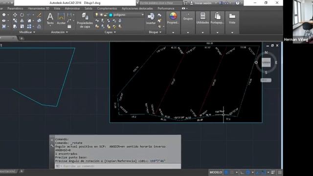Toggle freeze sun icon for poligono layer
This screenshot has height=176, width=313.
tap(101, 15)
